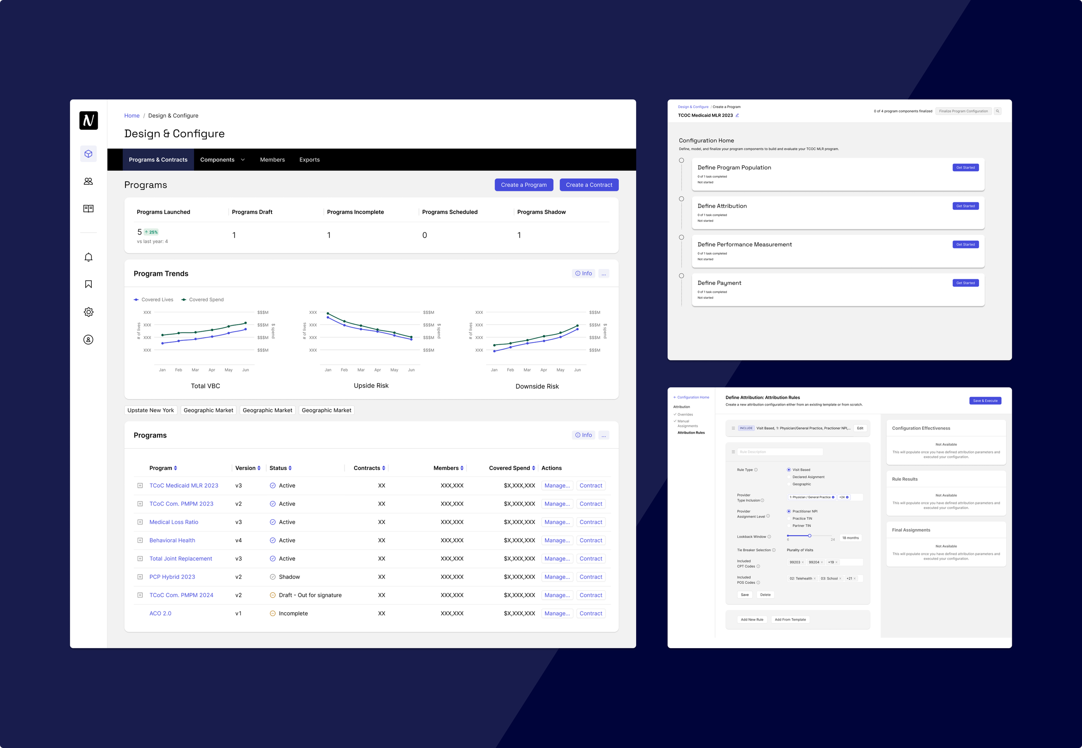Click the bookmark icon in sidebar
Image resolution: width=1082 pixels, height=748 pixels.
tap(88, 284)
